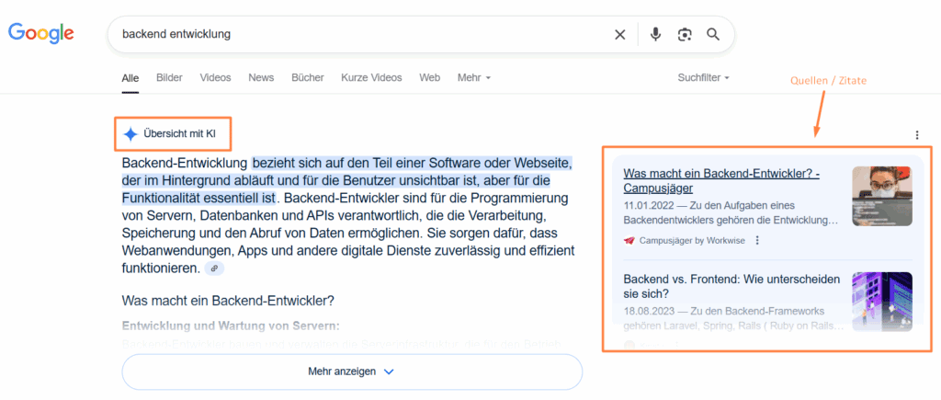Open 'Was macht ein Backend-Entwickler? - Campusjäger' link
The image size is (941, 400).
tap(722, 181)
